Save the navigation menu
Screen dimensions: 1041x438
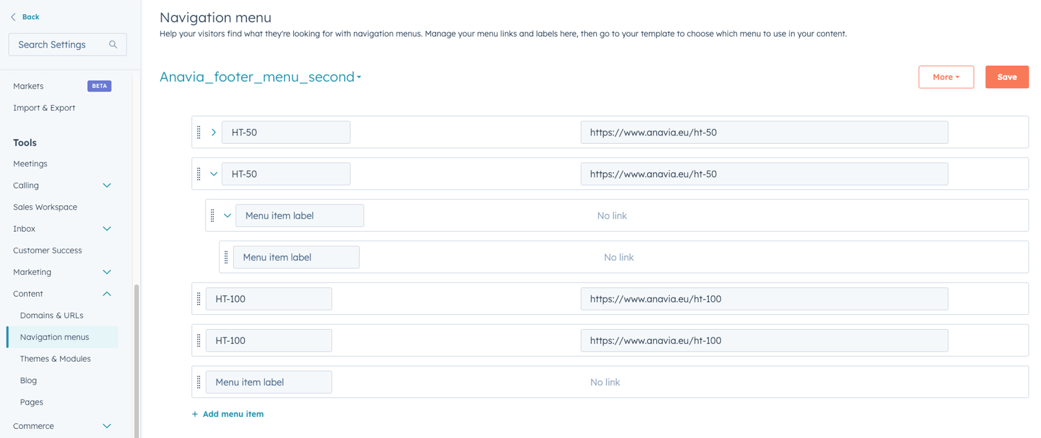(x=1007, y=77)
